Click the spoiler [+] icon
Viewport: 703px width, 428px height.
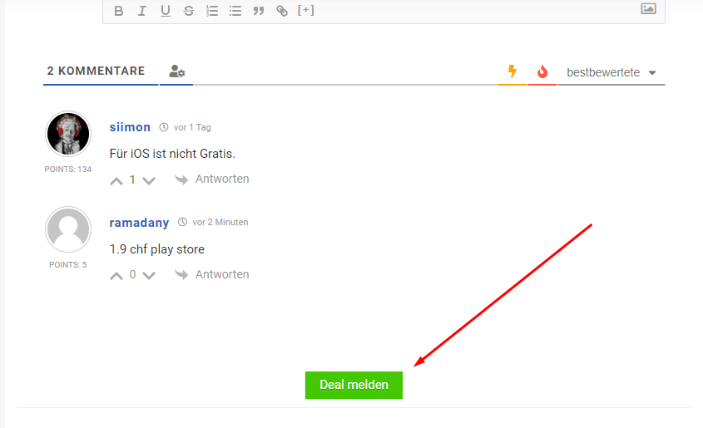coord(306,11)
